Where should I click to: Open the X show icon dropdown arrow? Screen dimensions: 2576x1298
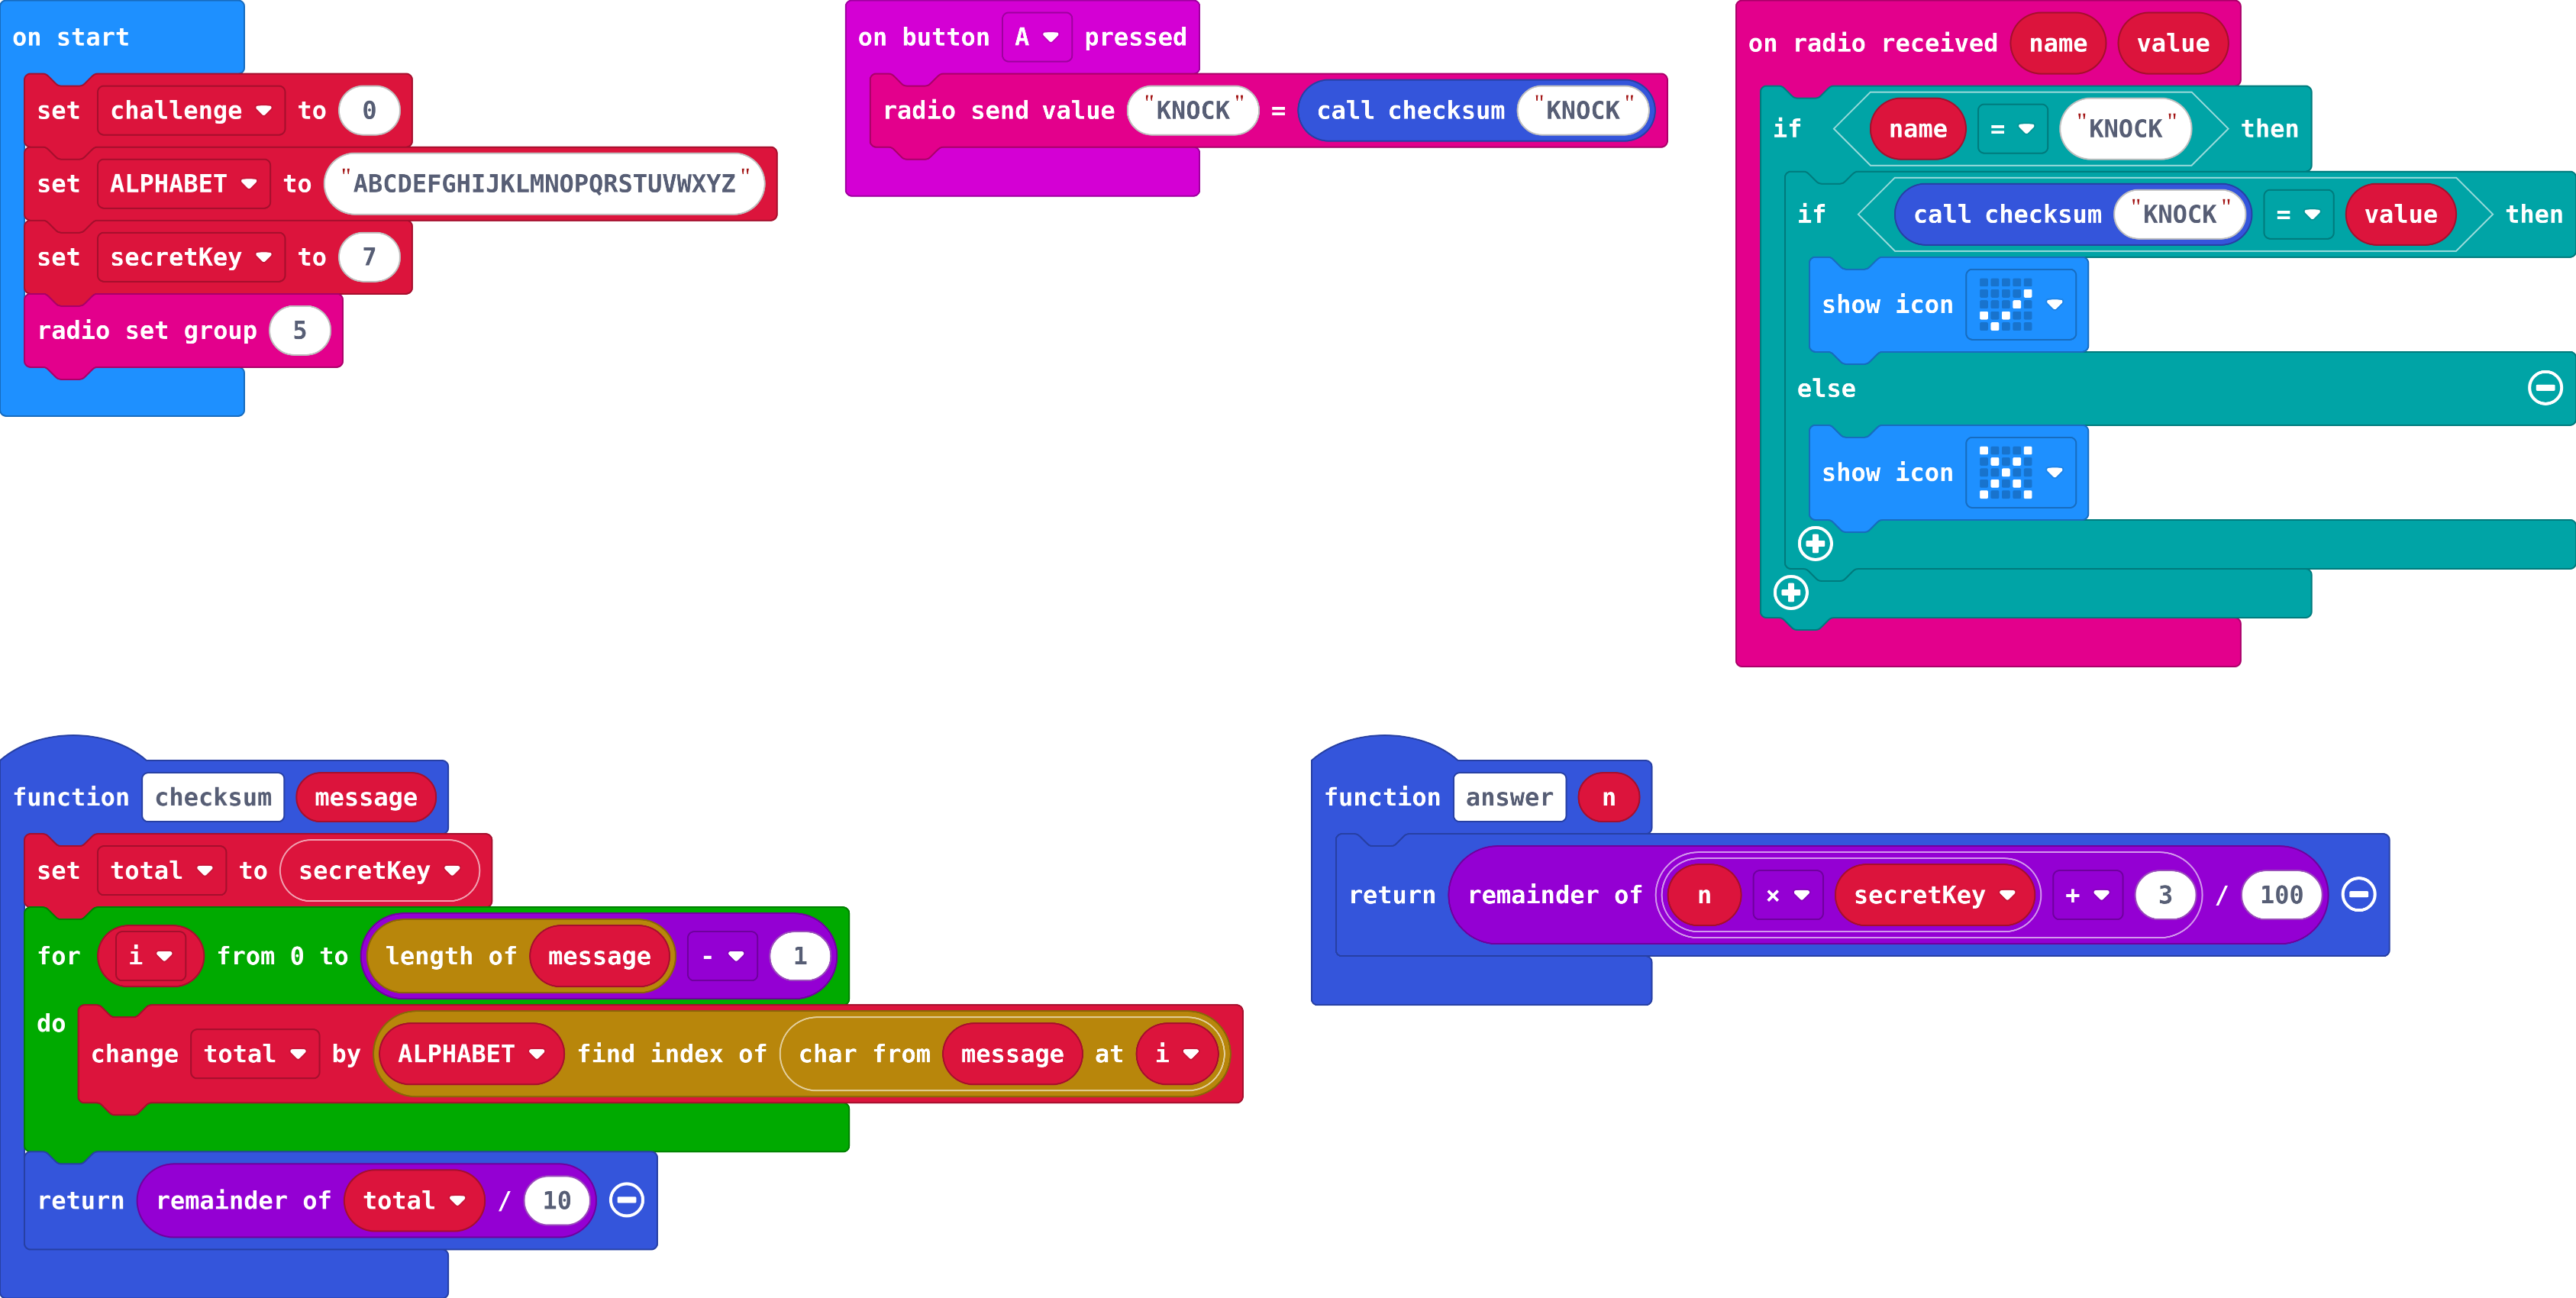2054,473
